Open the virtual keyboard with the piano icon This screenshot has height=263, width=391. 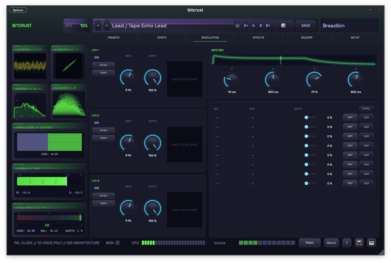[371, 243]
